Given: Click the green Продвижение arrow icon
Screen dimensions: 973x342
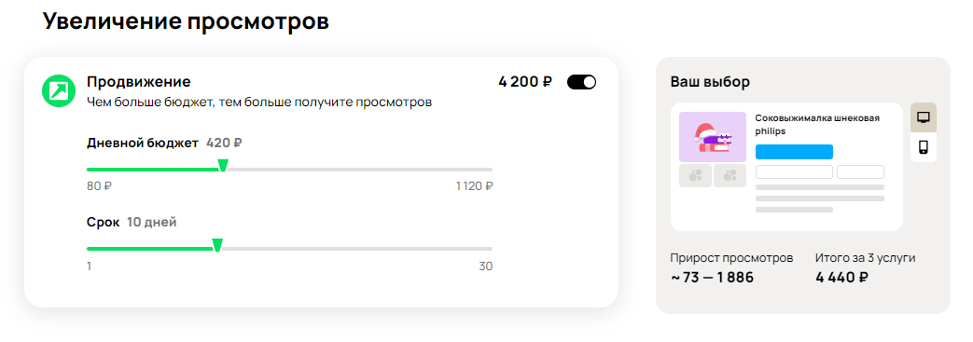Looking at the screenshot, I should (x=59, y=91).
